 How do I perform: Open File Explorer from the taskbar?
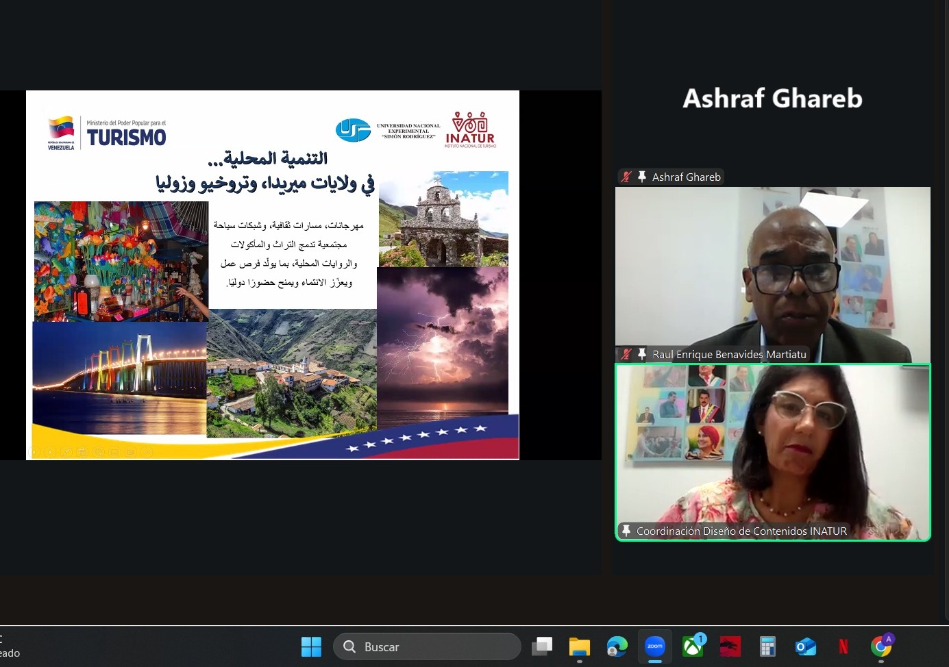pos(580,646)
